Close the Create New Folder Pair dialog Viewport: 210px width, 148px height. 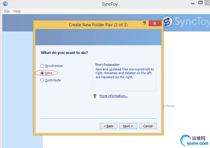(x=155, y=23)
